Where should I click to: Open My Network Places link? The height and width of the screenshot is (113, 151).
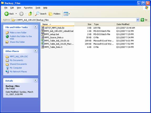(18, 72)
